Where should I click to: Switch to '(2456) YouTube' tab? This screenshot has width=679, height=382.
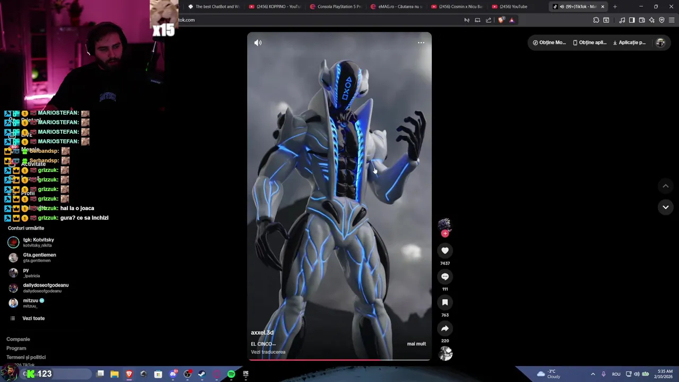tap(518, 6)
